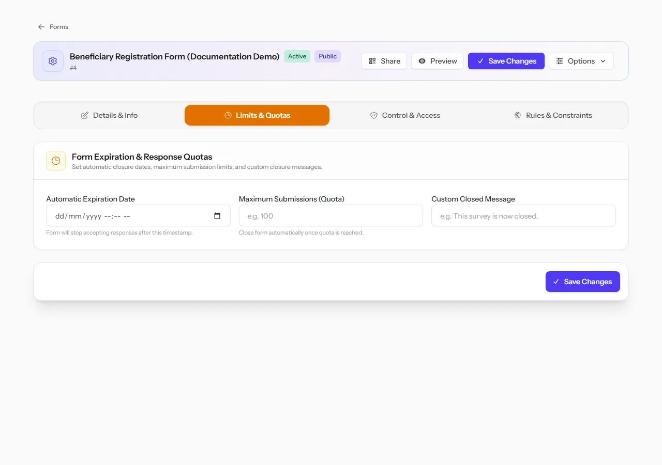Go to the Rules & Constraints tab

[x=553, y=115]
